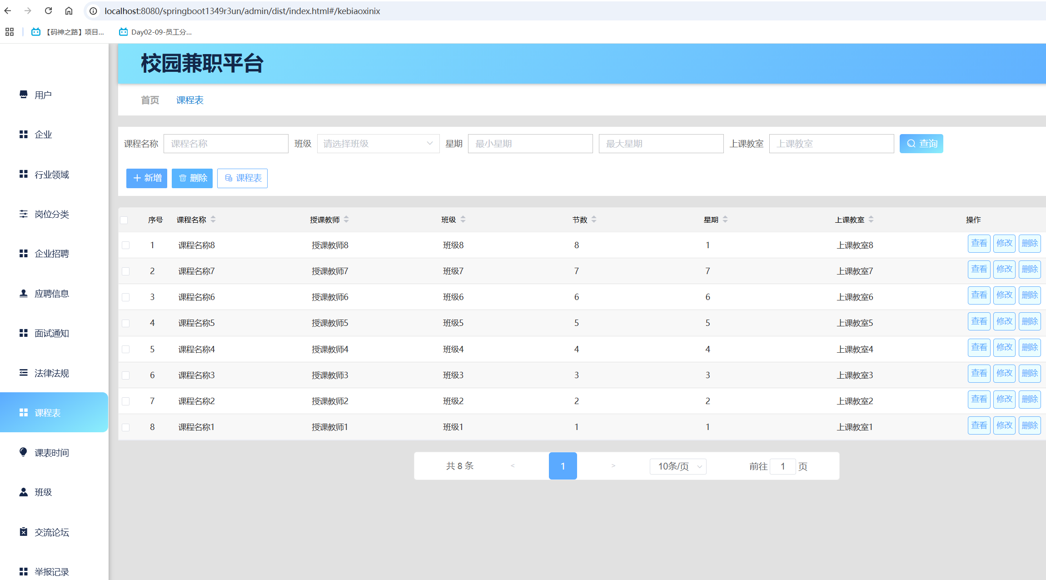
Task: Sort by 上课教室 column caret
Action: tap(871, 220)
